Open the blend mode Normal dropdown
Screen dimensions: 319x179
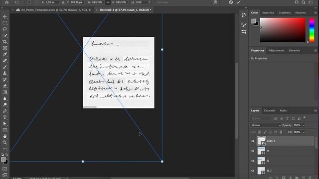pos(266,125)
